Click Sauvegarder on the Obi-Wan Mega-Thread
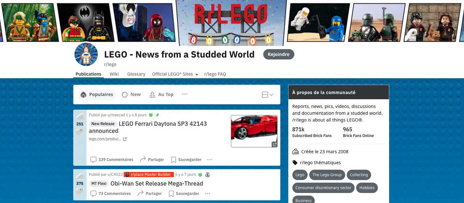 pos(184,194)
